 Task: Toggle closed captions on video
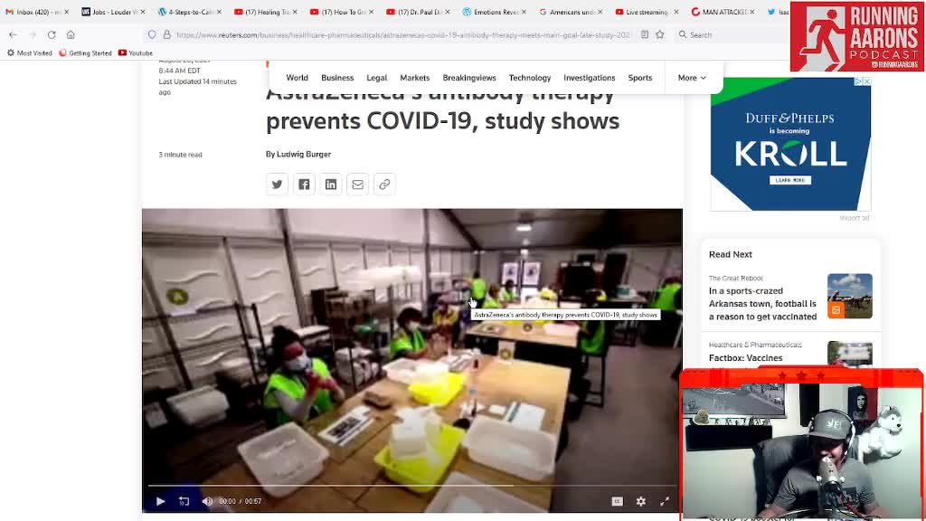point(617,501)
